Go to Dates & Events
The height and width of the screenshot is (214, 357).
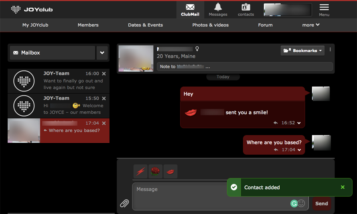point(145,25)
